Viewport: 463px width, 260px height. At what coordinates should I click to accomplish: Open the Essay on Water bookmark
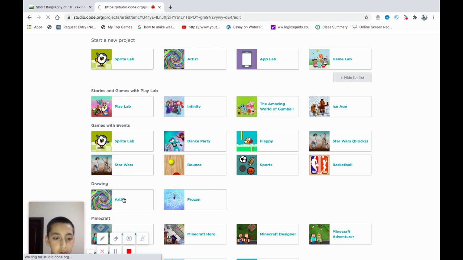tap(245, 27)
